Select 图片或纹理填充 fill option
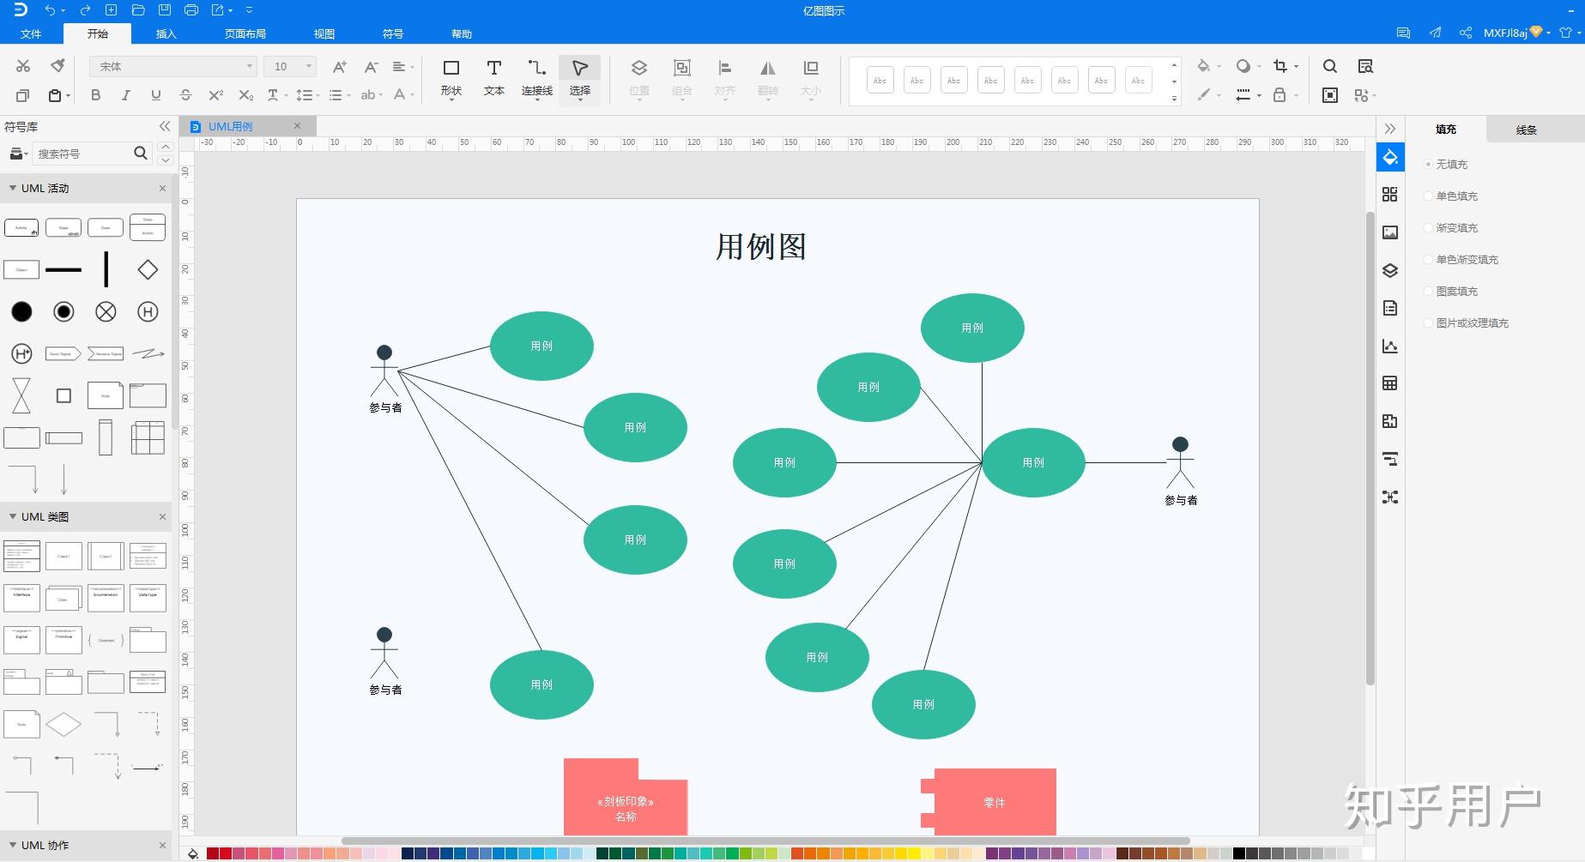The image size is (1585, 862). [x=1467, y=322]
